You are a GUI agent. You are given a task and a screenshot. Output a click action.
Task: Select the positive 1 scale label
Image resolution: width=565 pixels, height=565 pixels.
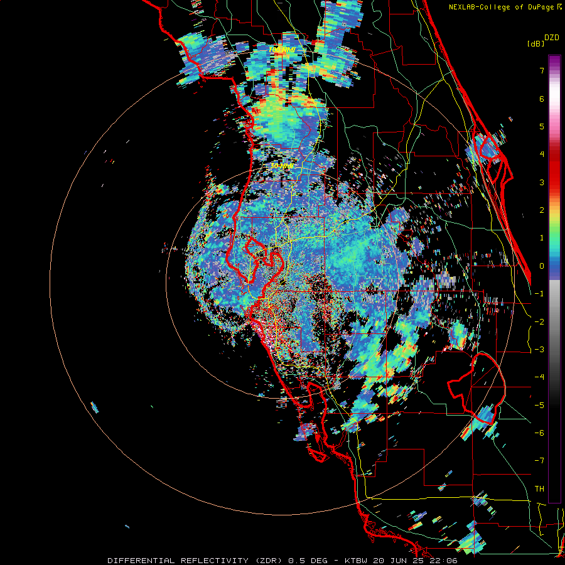(x=542, y=238)
